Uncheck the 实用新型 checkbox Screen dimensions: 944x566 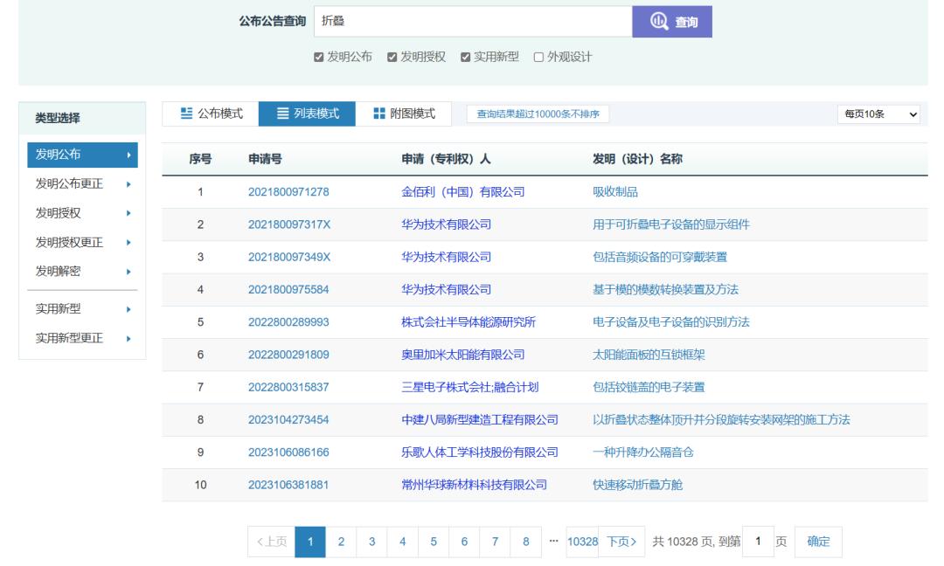point(466,58)
